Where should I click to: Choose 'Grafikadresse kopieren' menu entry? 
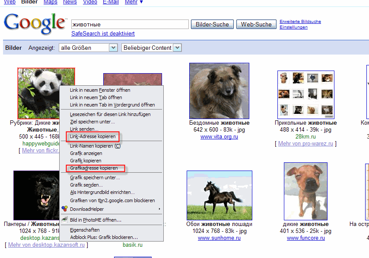tap(94, 168)
